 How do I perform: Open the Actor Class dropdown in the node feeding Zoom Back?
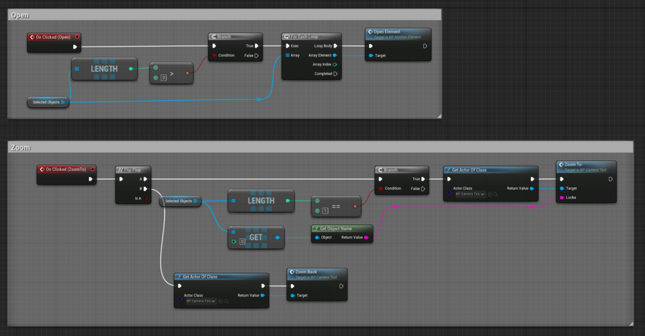click(200, 301)
